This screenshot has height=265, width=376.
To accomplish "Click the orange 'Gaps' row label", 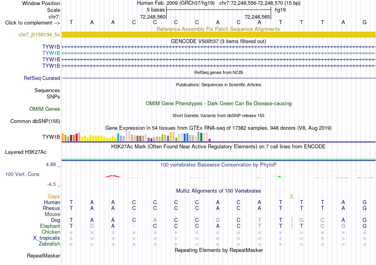I will [x=54, y=197].
